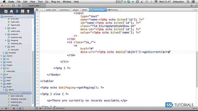Select error.php in file list
This screenshot has height=111, width=198.
15,19
